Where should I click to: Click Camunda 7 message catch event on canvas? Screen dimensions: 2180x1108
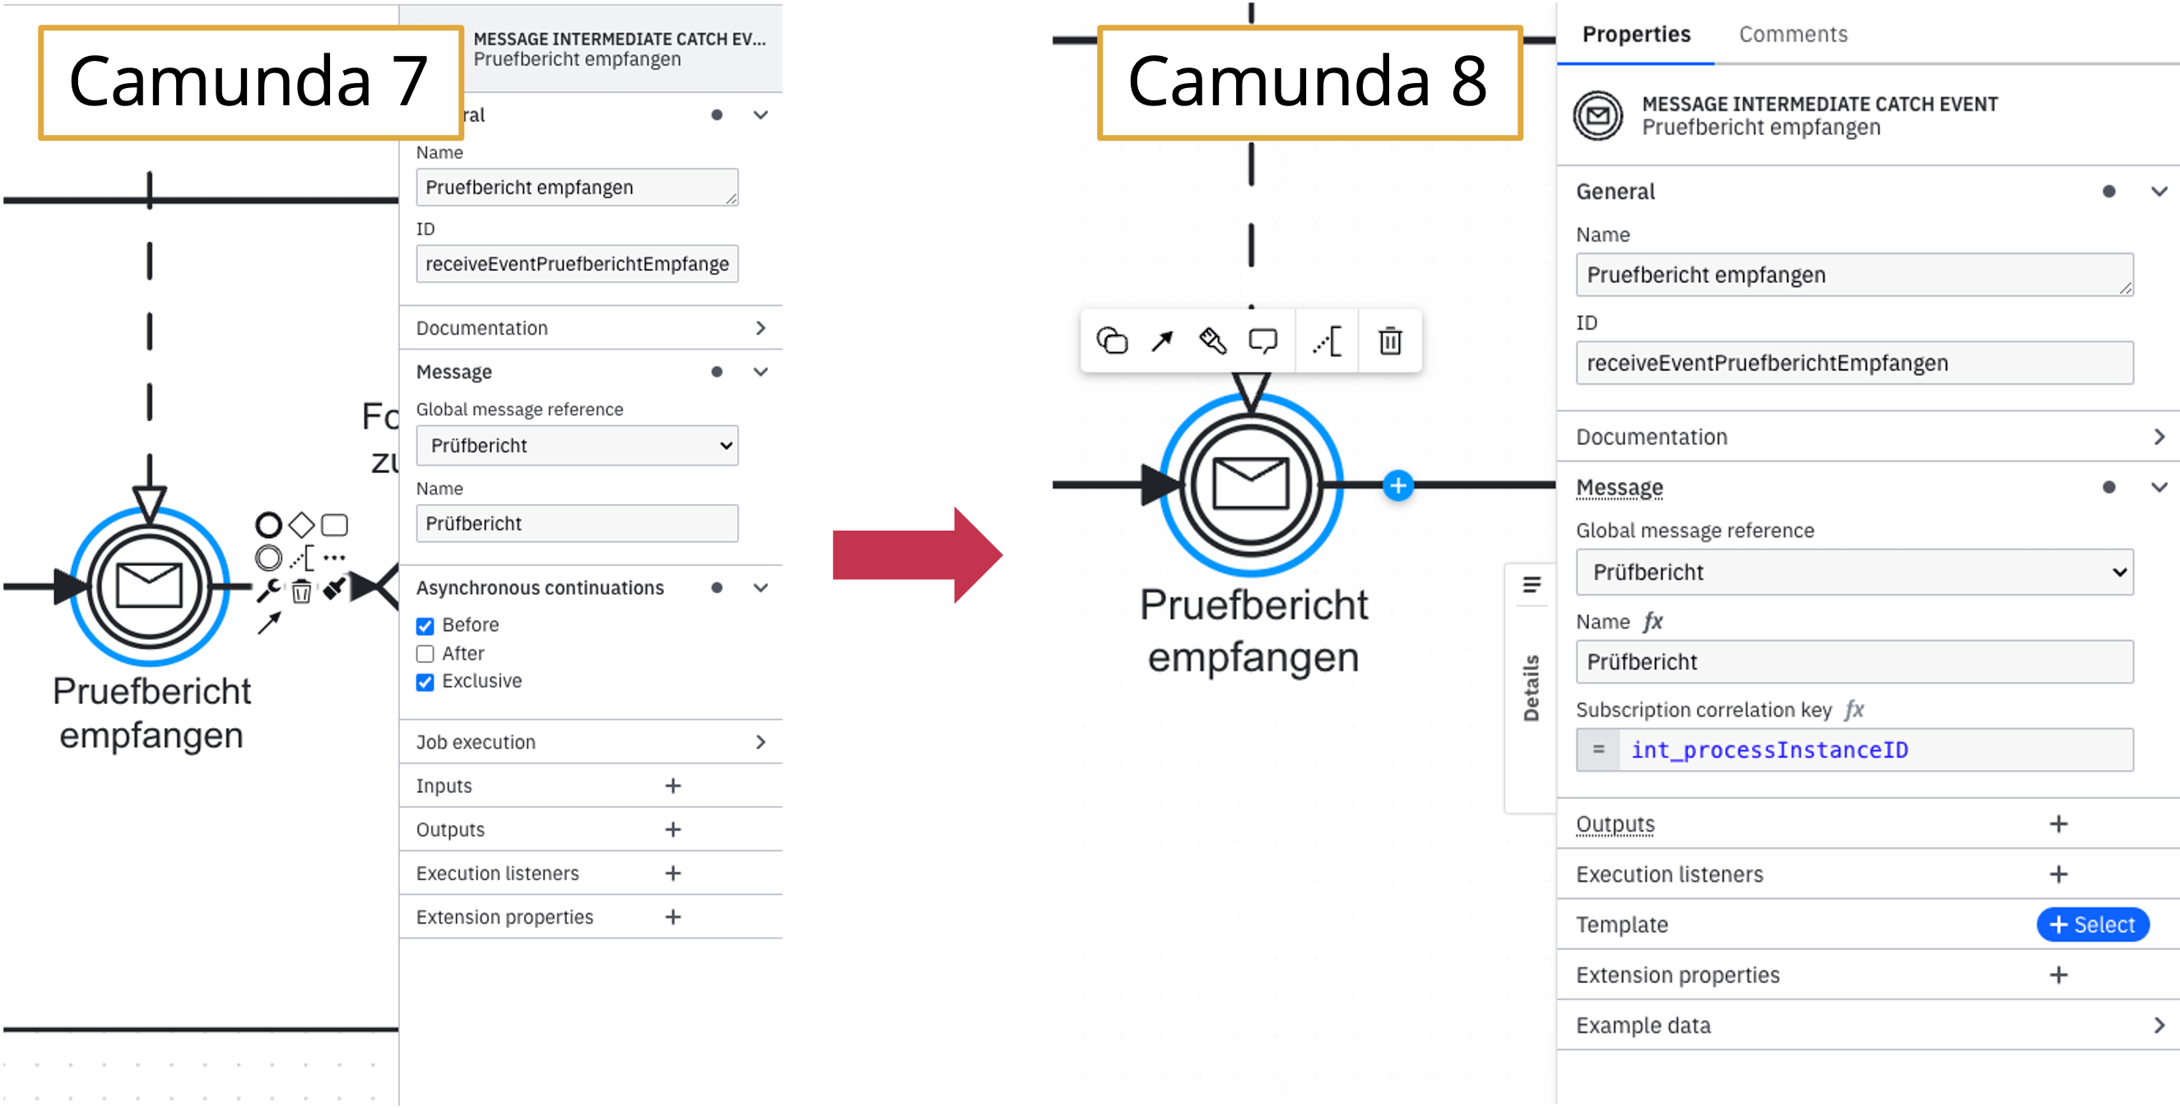point(150,586)
